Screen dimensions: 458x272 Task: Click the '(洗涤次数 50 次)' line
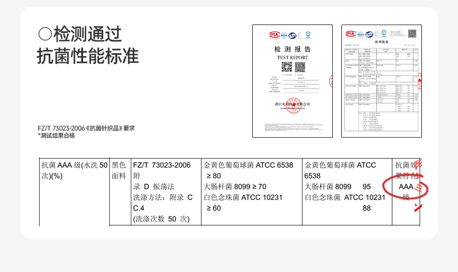point(161,219)
